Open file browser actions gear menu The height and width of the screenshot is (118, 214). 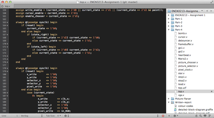175,116
